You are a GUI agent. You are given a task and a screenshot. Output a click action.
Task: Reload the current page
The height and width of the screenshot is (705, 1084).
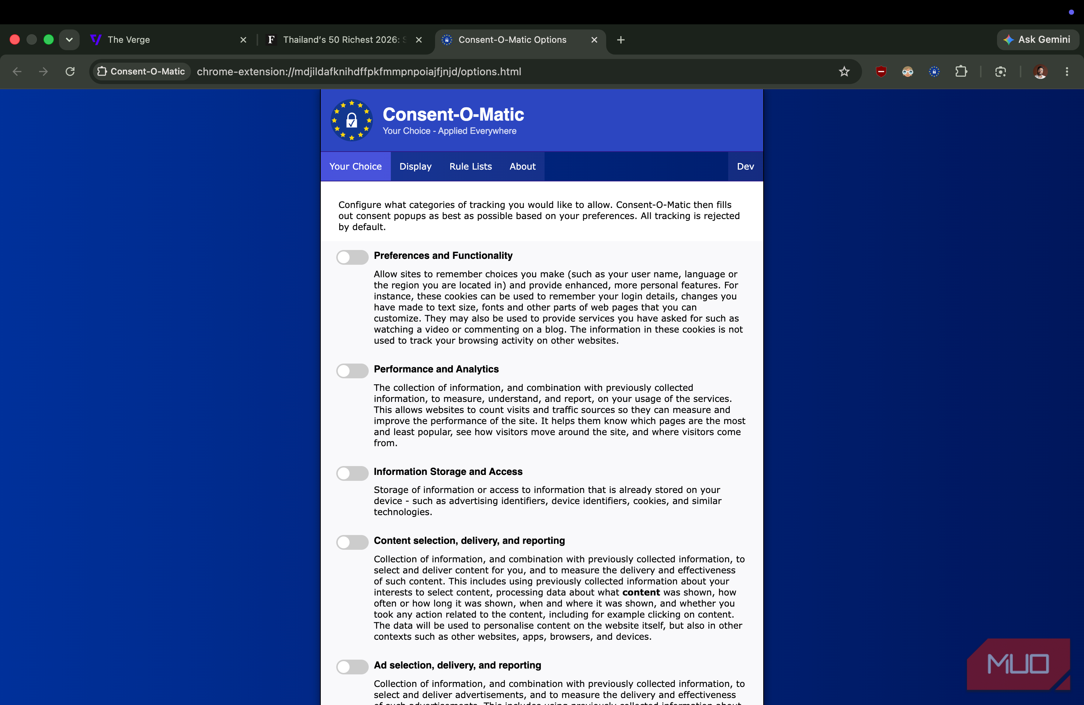(x=70, y=72)
